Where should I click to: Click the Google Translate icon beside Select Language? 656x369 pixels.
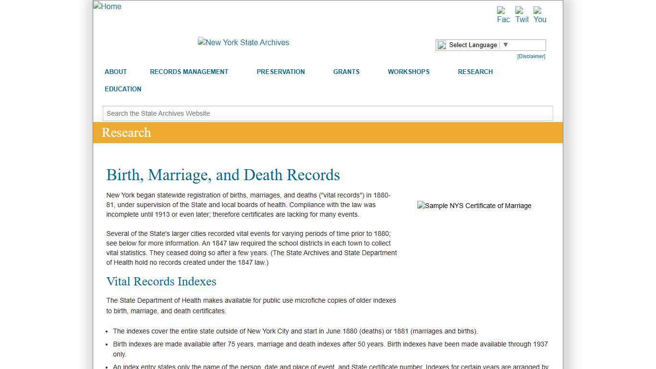pyautogui.click(x=441, y=45)
